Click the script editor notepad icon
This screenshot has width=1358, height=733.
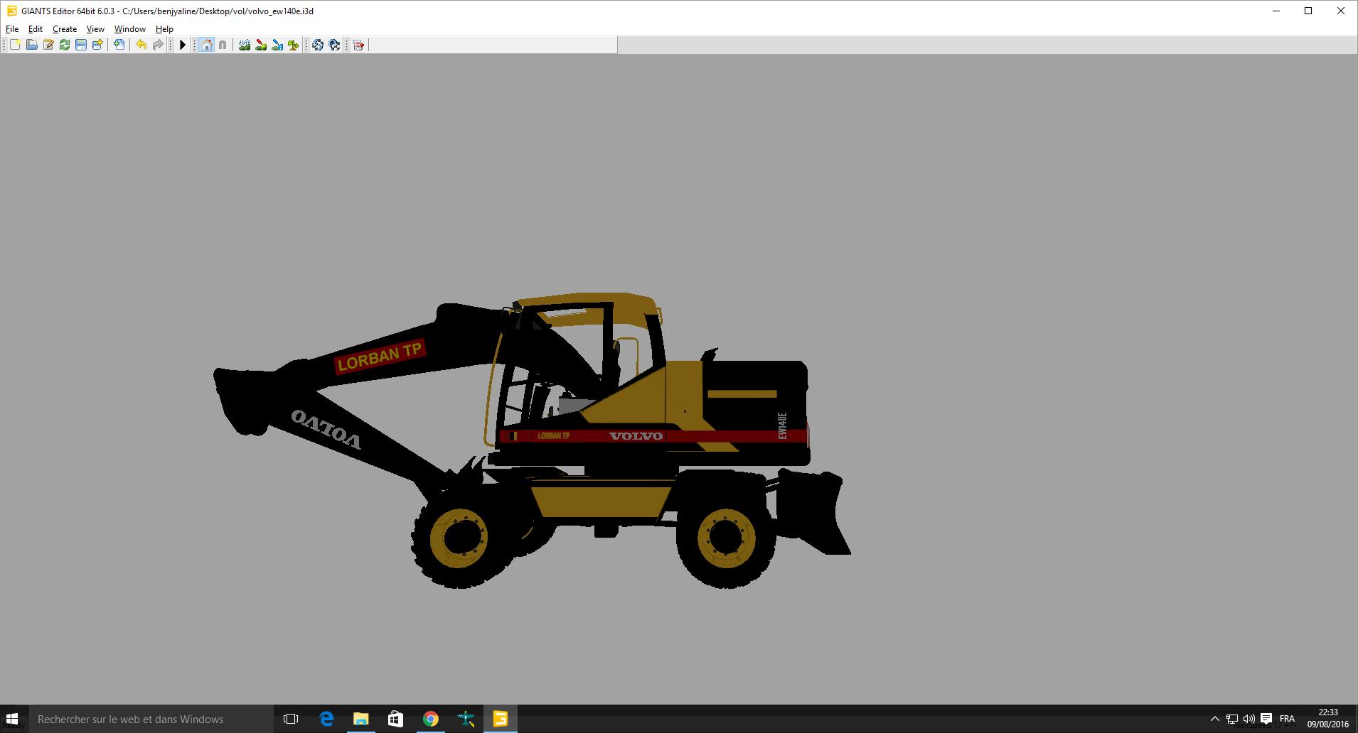click(48, 45)
